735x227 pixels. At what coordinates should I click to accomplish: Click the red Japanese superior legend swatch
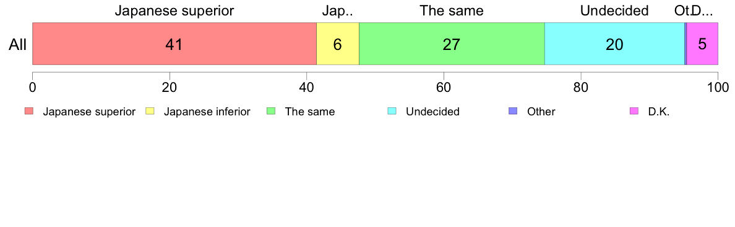pyautogui.click(x=28, y=112)
